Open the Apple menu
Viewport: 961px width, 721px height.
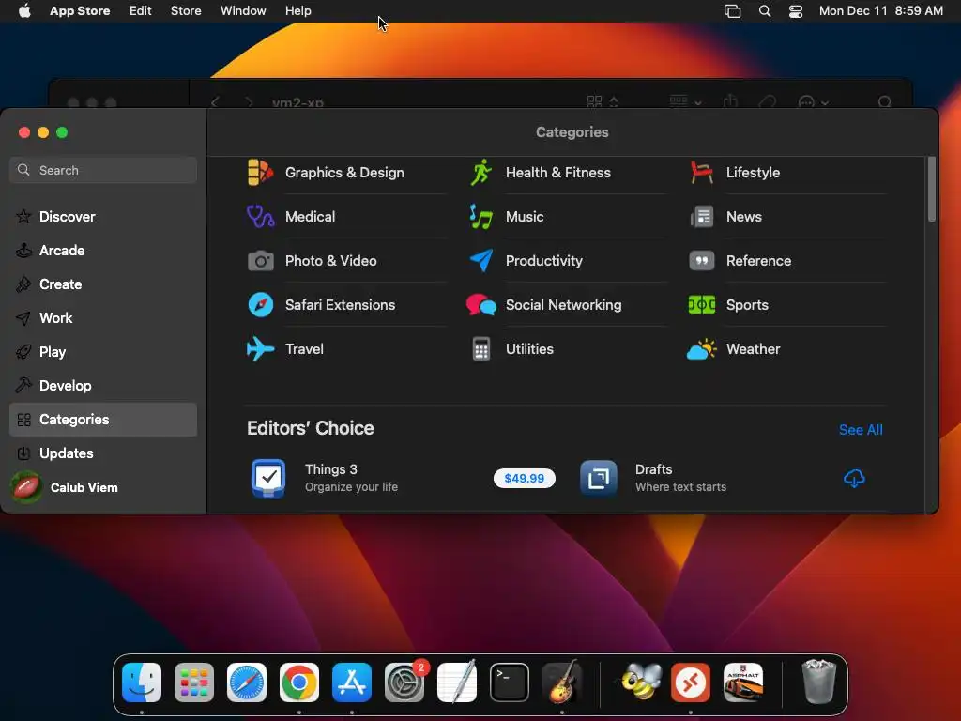24,10
